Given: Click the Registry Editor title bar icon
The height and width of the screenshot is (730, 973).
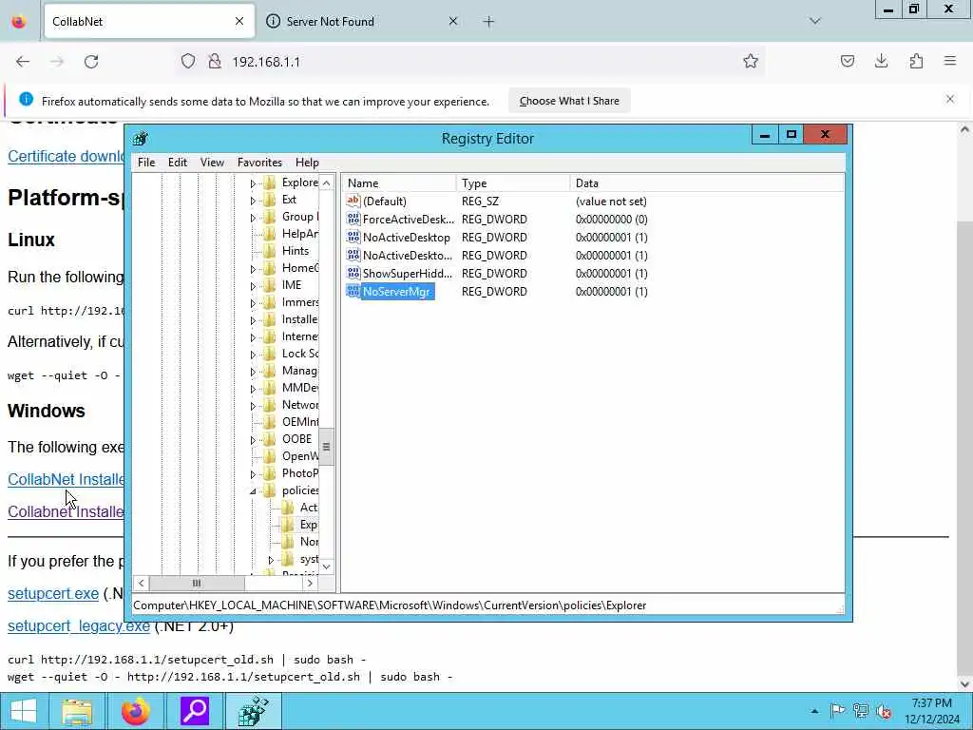Looking at the screenshot, I should click(141, 139).
